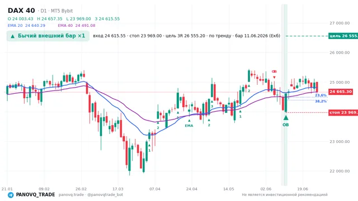The width and height of the screenshot is (358, 201).
Task: Click the 38,2% Fibonacci level label
Action: [x=321, y=101]
